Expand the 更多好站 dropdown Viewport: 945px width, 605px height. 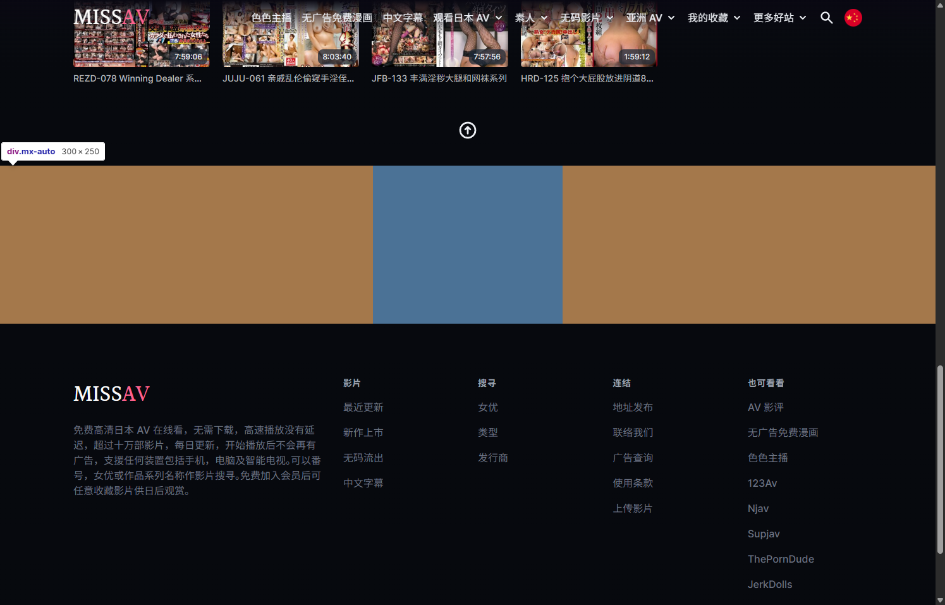[x=779, y=18]
